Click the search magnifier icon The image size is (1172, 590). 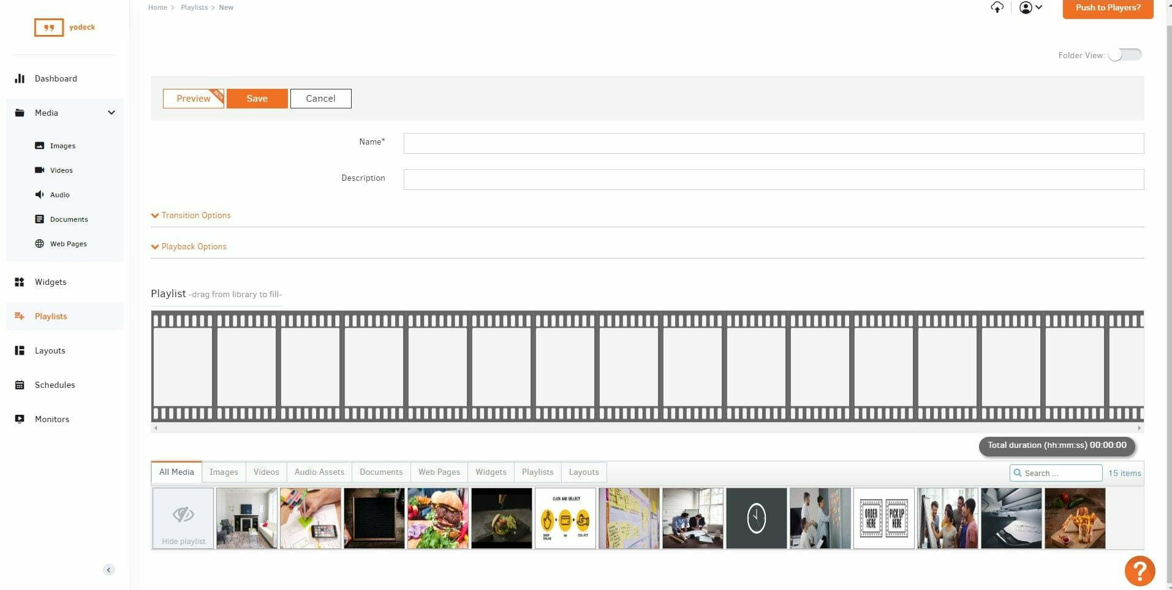tap(1018, 473)
